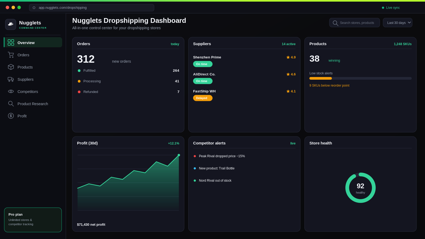Image resolution: width=425 pixels, height=239 pixels.
Task: Open Products in the sidebar
Action: point(33,67)
